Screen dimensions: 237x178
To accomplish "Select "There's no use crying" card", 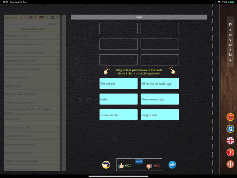I will [x=160, y=99].
